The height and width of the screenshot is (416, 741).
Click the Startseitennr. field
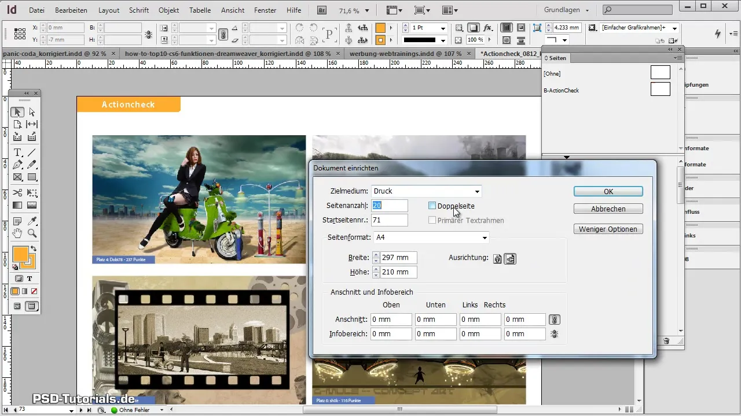click(389, 220)
